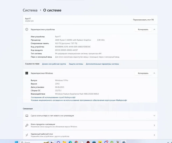
Task: Open Ключ продукта и активация chevron
Action: pos(154,125)
